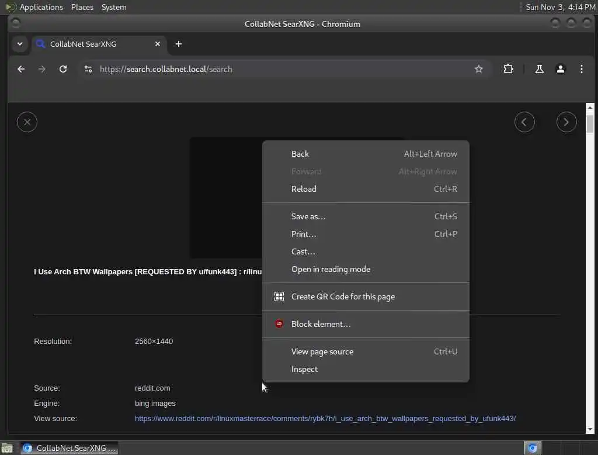Show previous image result
This screenshot has height=455, width=598.
point(524,122)
